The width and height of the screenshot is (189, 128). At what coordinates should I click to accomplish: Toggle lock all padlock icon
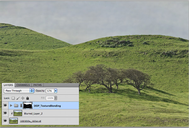coord(27,98)
